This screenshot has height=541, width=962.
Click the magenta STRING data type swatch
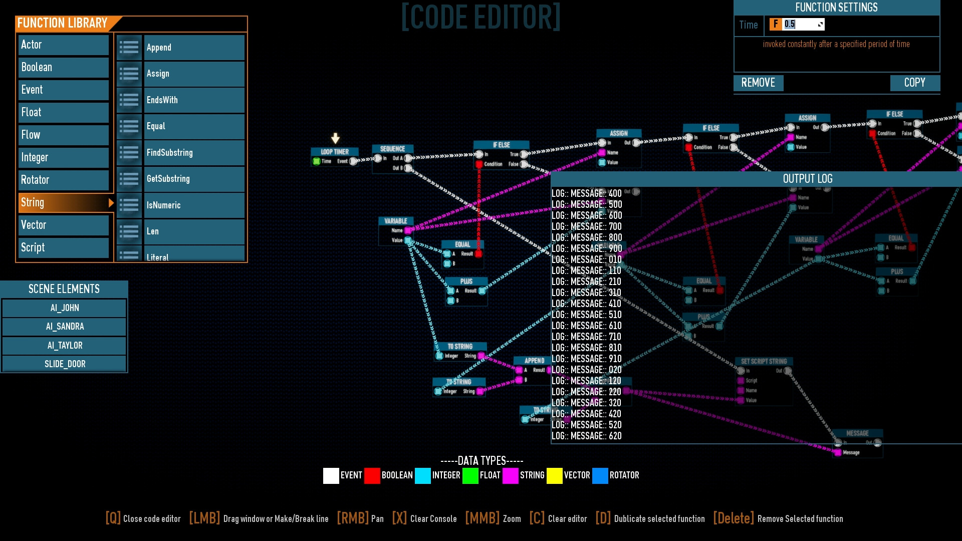(511, 475)
